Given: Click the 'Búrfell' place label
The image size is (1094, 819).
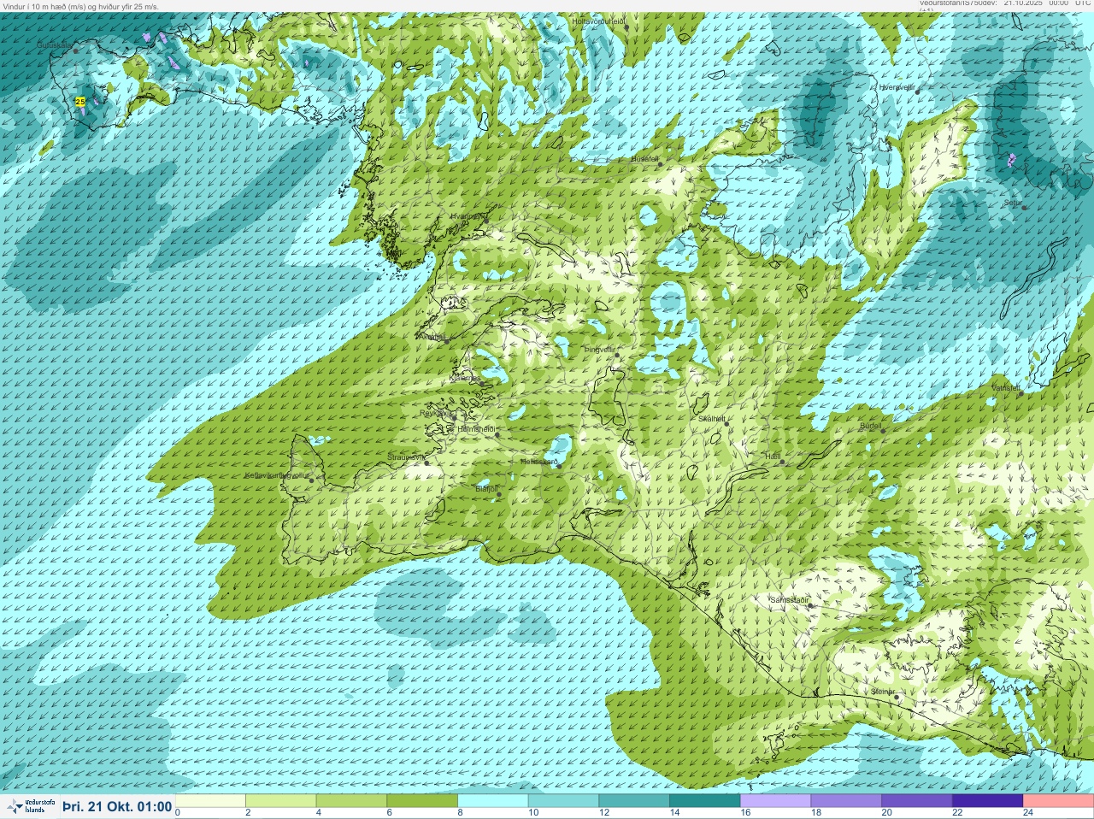Looking at the screenshot, I should 870,426.
